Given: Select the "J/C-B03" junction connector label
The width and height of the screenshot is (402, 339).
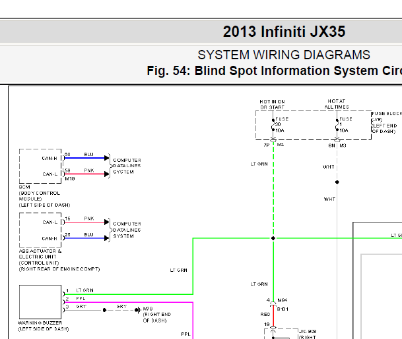Looking at the screenshot, I should [x=308, y=332].
